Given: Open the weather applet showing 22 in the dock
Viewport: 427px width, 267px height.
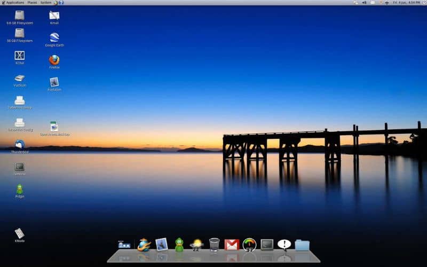Looking at the screenshot, I should (x=196, y=245).
